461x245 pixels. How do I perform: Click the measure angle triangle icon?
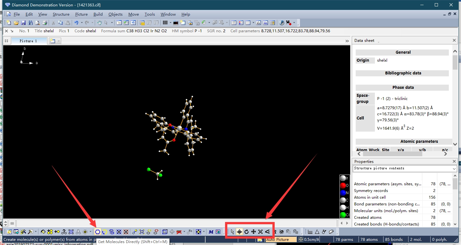(317, 232)
